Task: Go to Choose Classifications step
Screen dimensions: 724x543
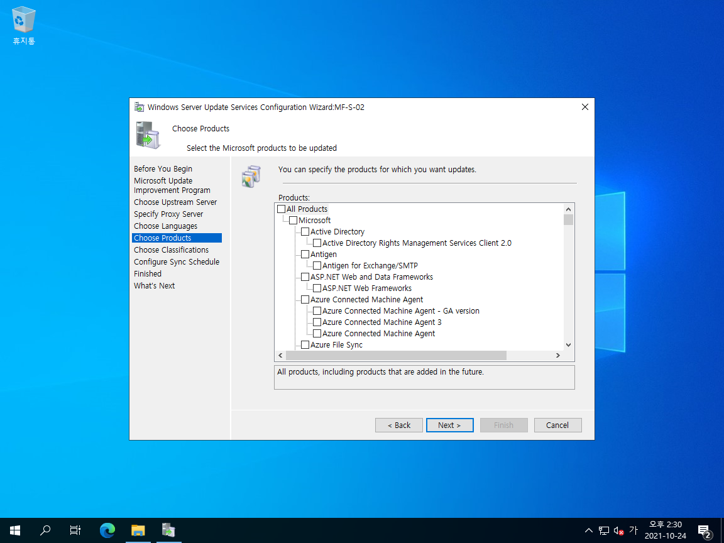Action: pos(172,250)
